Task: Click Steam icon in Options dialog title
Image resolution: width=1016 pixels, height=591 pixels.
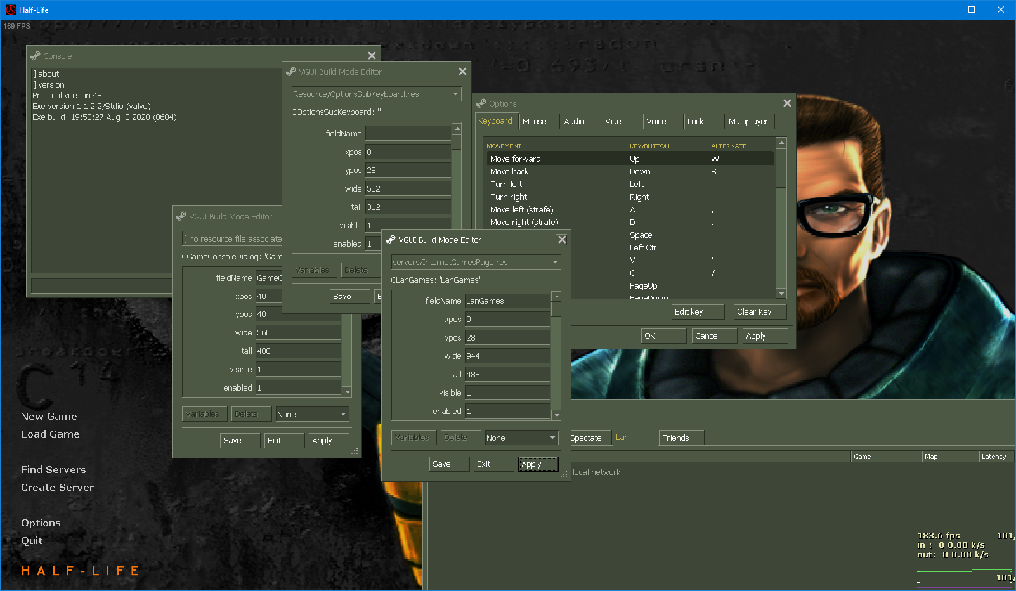Action: (481, 103)
